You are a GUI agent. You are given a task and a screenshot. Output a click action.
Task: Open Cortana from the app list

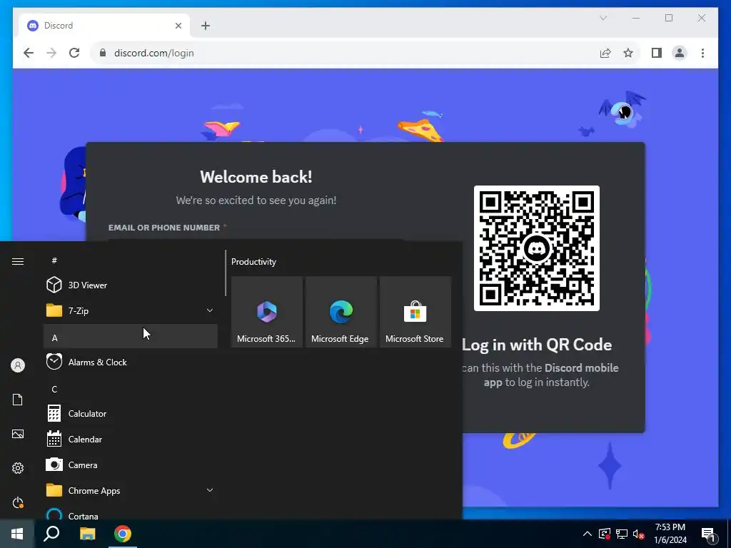[131, 514]
